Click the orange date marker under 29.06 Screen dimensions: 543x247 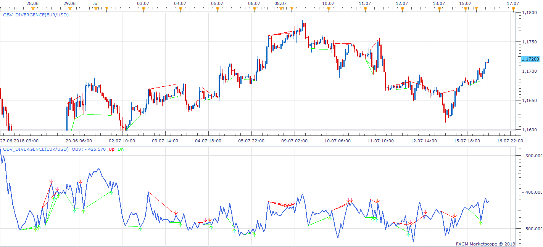70,9
